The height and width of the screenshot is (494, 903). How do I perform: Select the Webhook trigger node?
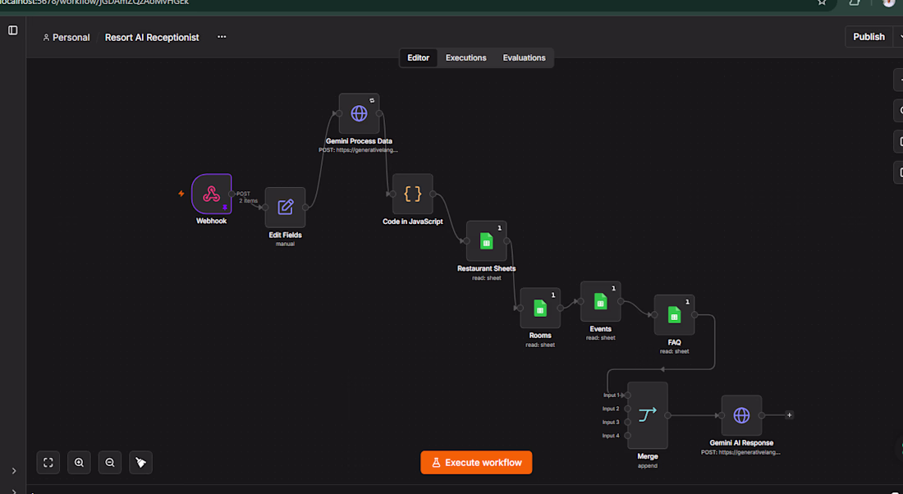[211, 194]
